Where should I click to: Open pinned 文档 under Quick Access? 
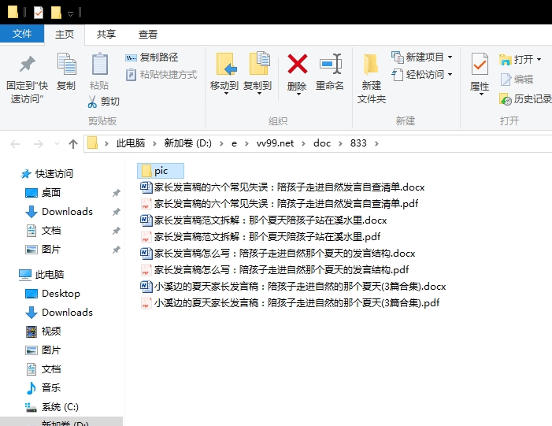[43, 231]
